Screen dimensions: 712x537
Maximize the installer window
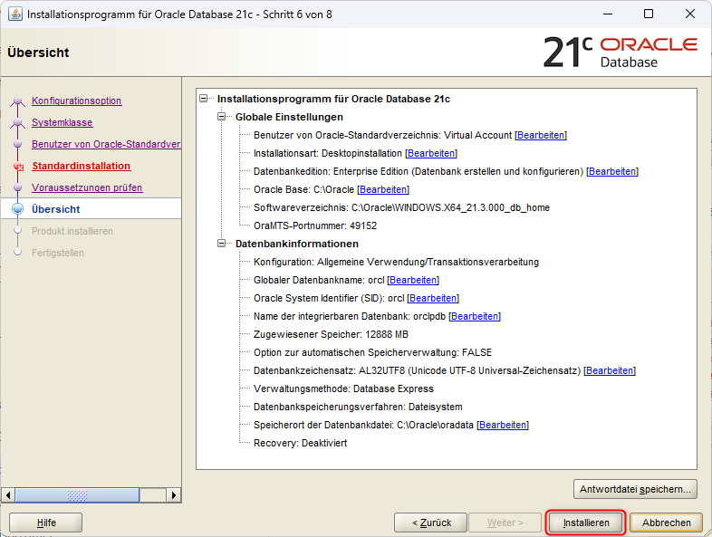(x=649, y=14)
